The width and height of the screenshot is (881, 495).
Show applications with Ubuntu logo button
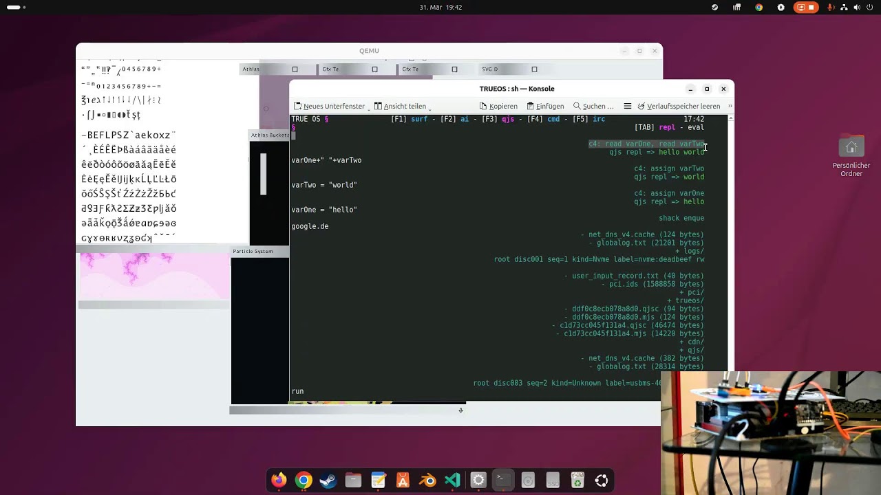[602, 481]
